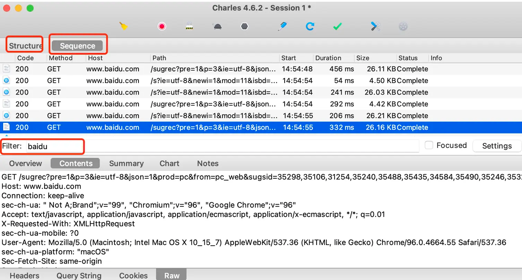The height and width of the screenshot is (280, 522).
Task: Click the globe icon of the 26.03 KB request
Action: click(6, 92)
